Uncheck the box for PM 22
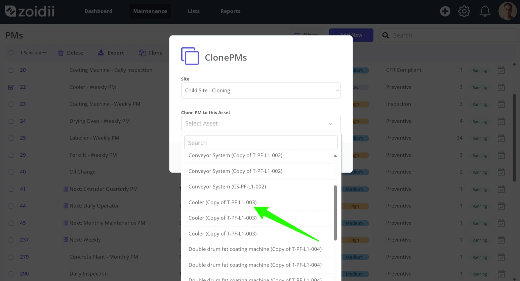This screenshot has height=281, width=520. click(11, 87)
